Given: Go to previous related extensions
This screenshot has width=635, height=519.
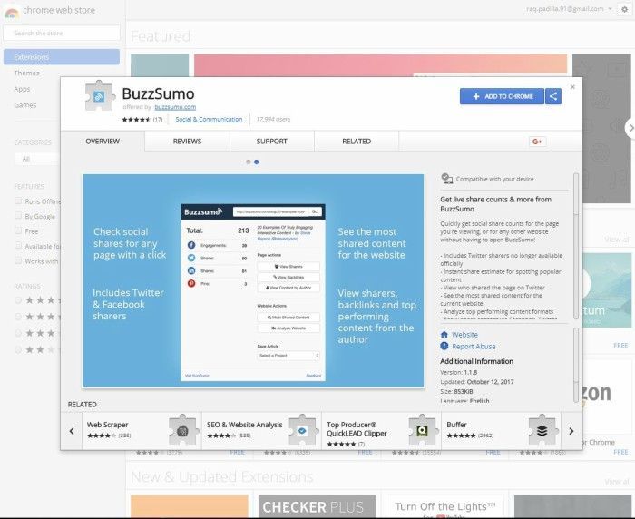Looking at the screenshot, I should 72,431.
